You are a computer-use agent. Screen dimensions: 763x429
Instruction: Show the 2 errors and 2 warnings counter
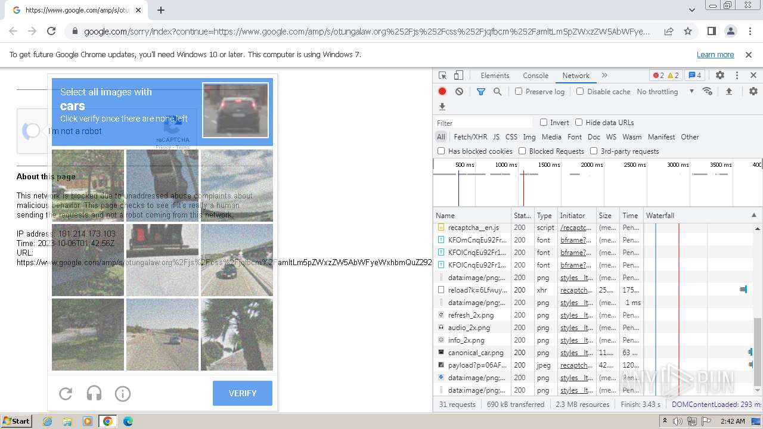(666, 76)
